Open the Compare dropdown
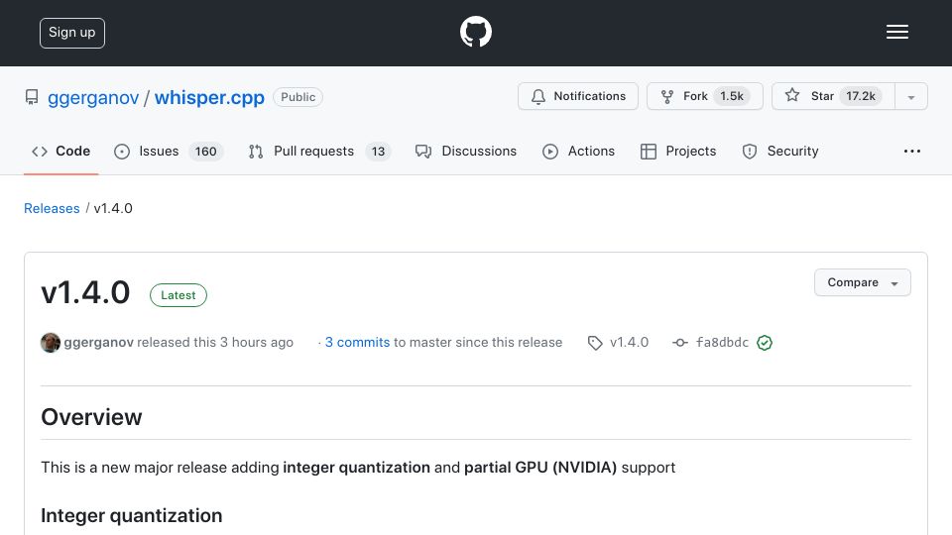The width and height of the screenshot is (952, 535). pyautogui.click(x=862, y=282)
